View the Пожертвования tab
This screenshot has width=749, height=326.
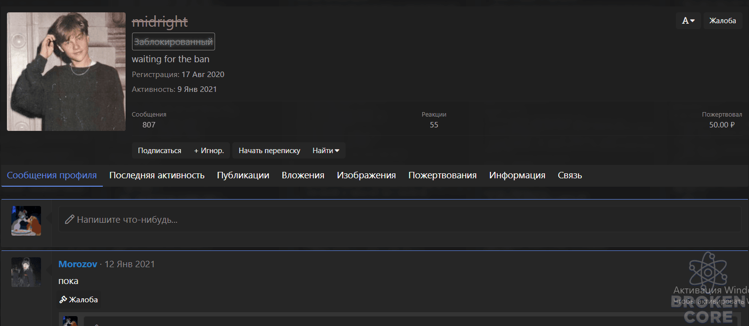(442, 175)
